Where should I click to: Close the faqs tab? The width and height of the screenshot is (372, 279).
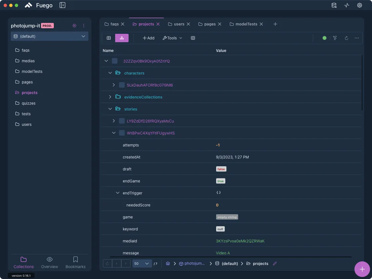pyautogui.click(x=123, y=24)
